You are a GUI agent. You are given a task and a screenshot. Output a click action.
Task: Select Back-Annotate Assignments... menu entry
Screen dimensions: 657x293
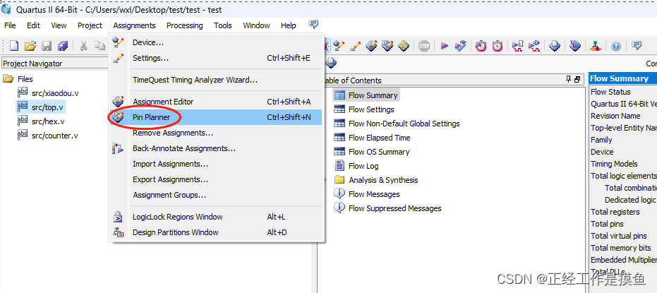217,148
